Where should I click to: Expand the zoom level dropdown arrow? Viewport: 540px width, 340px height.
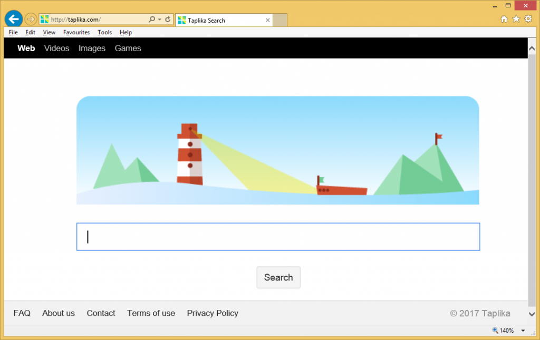(523, 331)
